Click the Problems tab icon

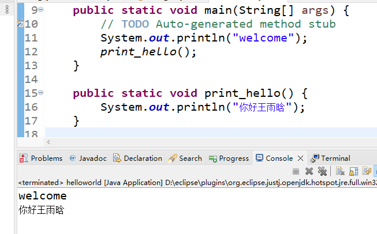(x=24, y=158)
